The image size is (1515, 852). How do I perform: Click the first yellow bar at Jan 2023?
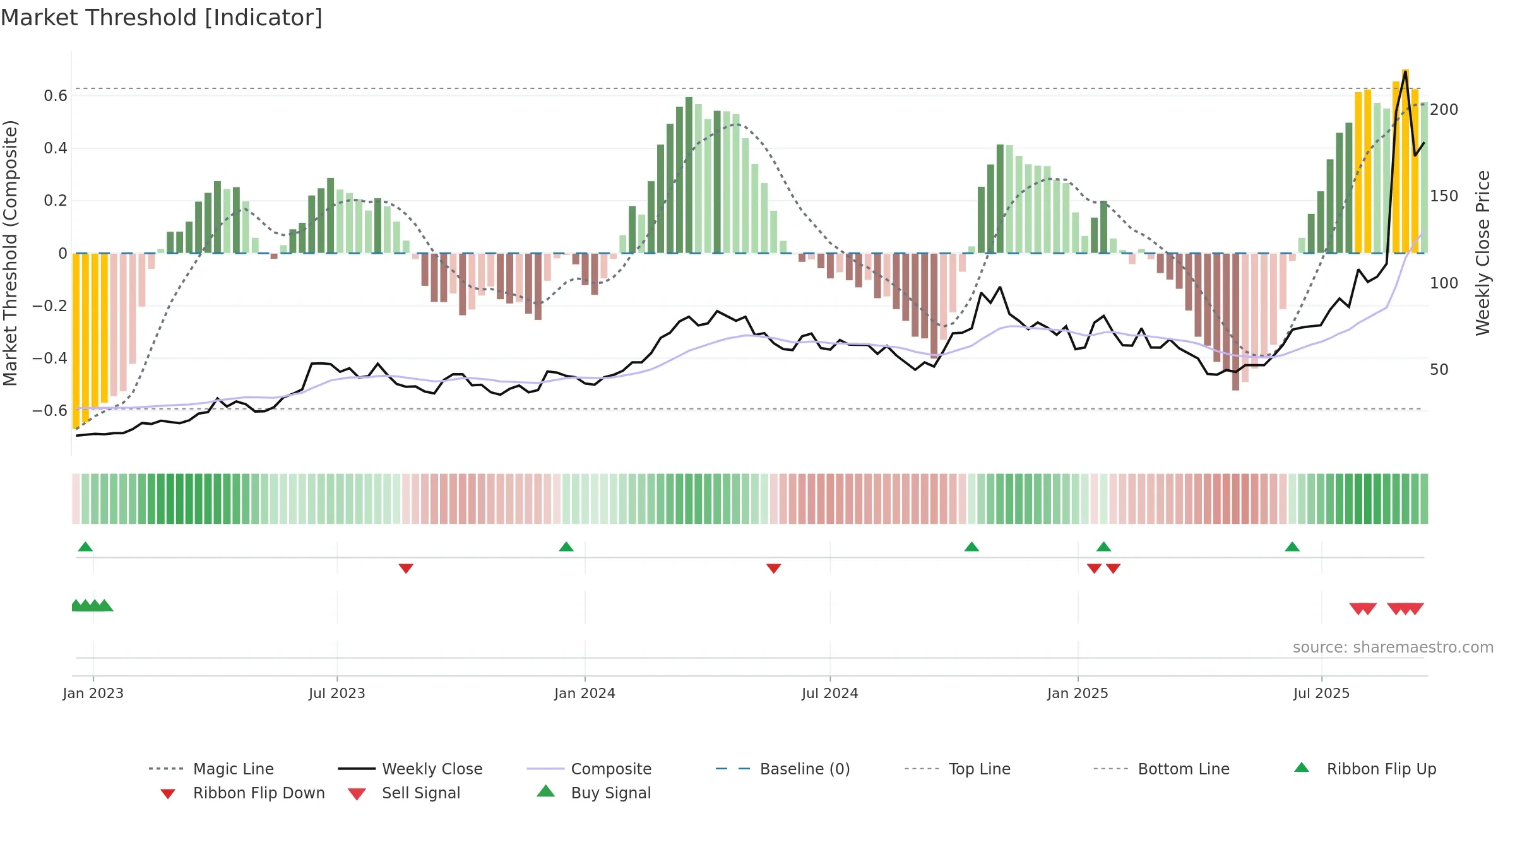tap(76, 341)
